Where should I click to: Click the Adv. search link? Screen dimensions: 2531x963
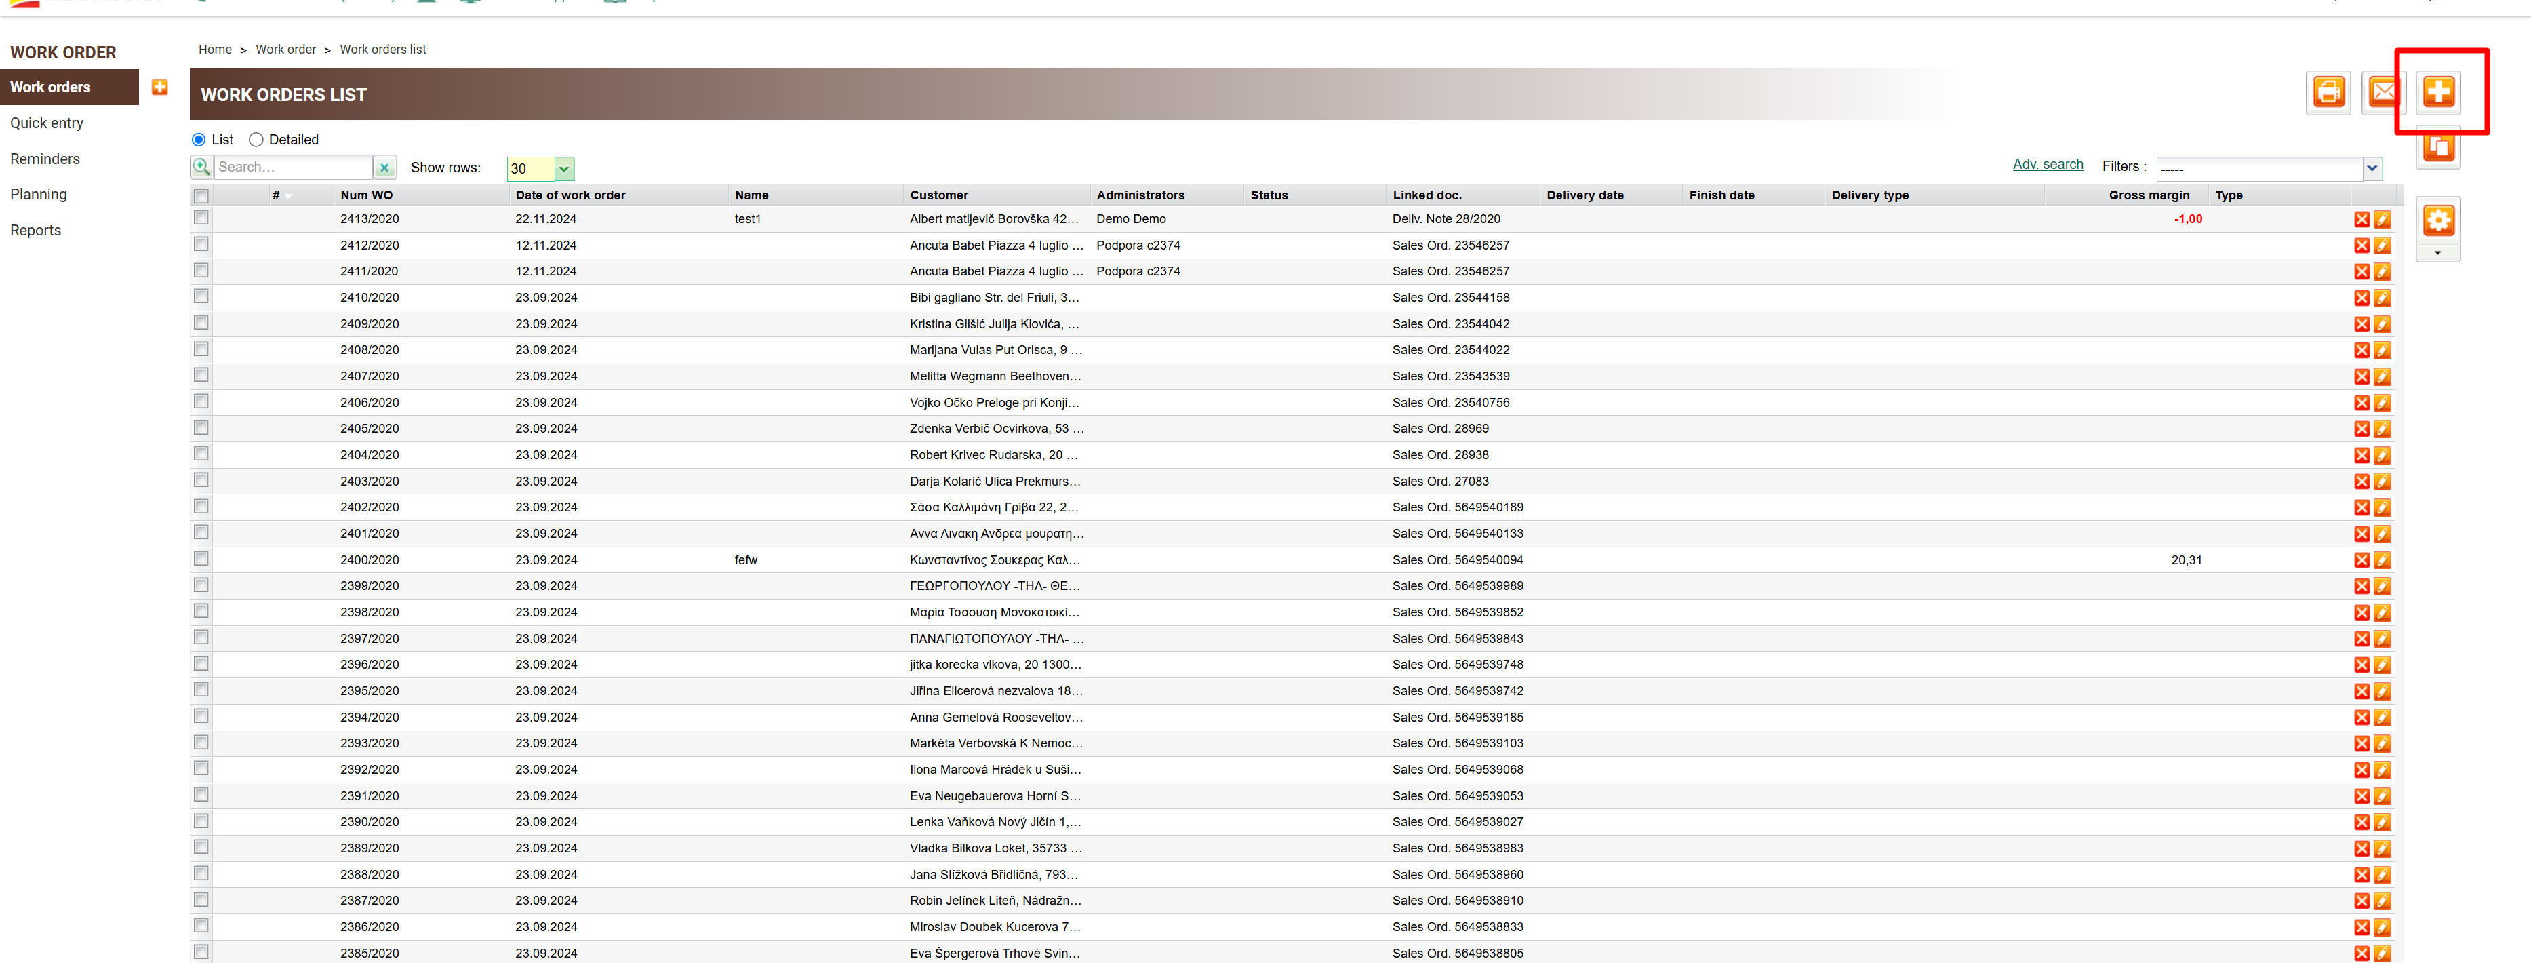point(2048,164)
